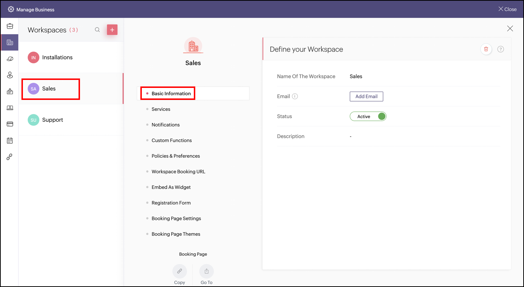Open Booking Page Themes settings
Image resolution: width=524 pixels, height=287 pixels.
coord(176,234)
